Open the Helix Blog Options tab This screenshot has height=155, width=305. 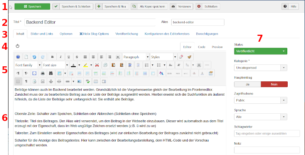point(94,34)
